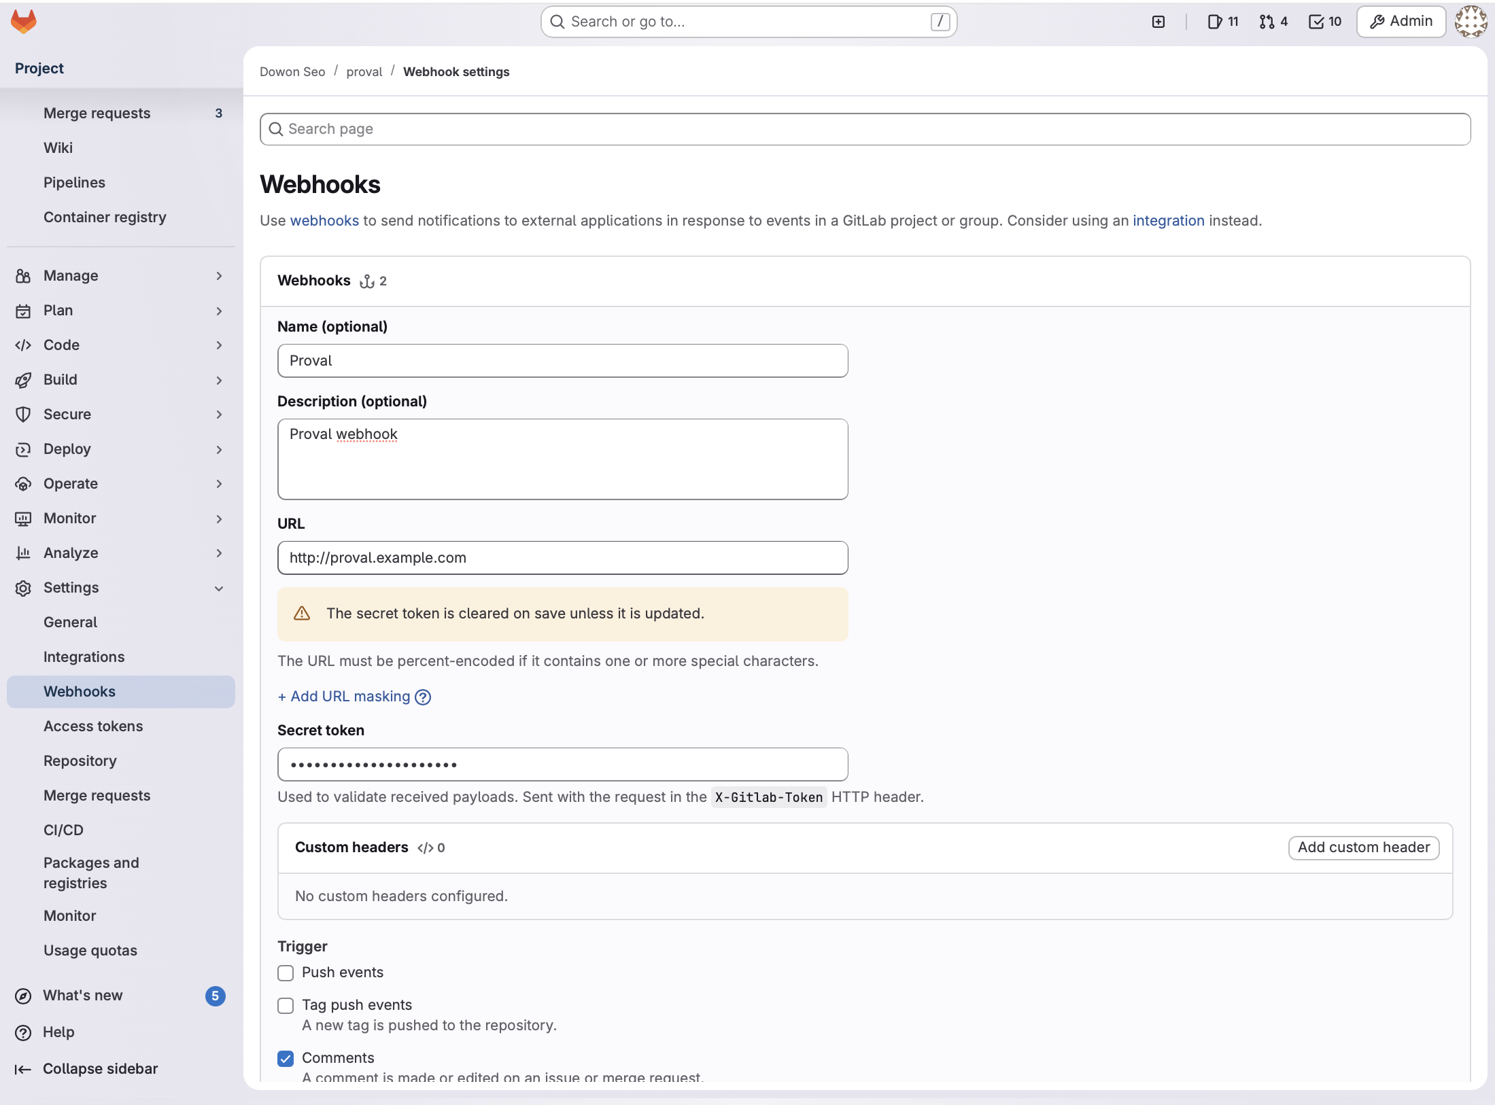The height and width of the screenshot is (1105, 1495).
Task: Expand the Analyze menu chevron
Action: pos(219,553)
